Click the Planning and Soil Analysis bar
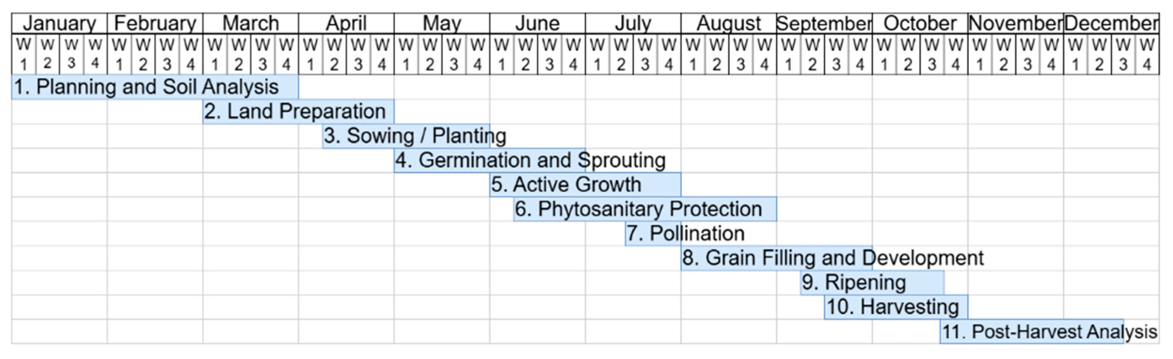 coord(155,87)
